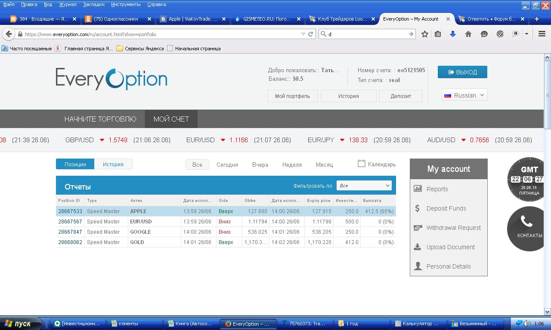The height and width of the screenshot is (330, 551).
Task: Click the Firefox bookmark star icon
Action: [x=425, y=34]
